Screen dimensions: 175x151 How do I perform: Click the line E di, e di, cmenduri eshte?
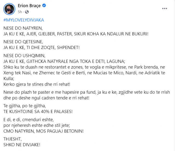tap(28, 120)
